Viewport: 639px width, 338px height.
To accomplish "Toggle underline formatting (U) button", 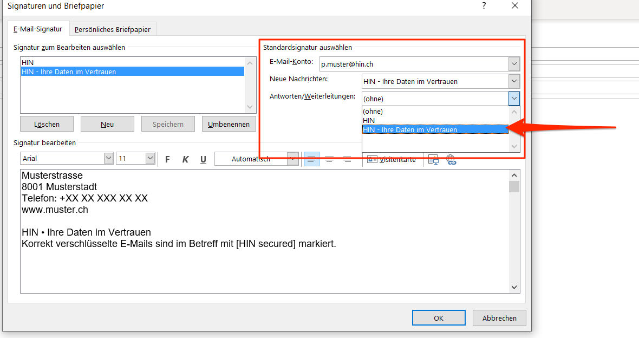I will pyautogui.click(x=203, y=159).
